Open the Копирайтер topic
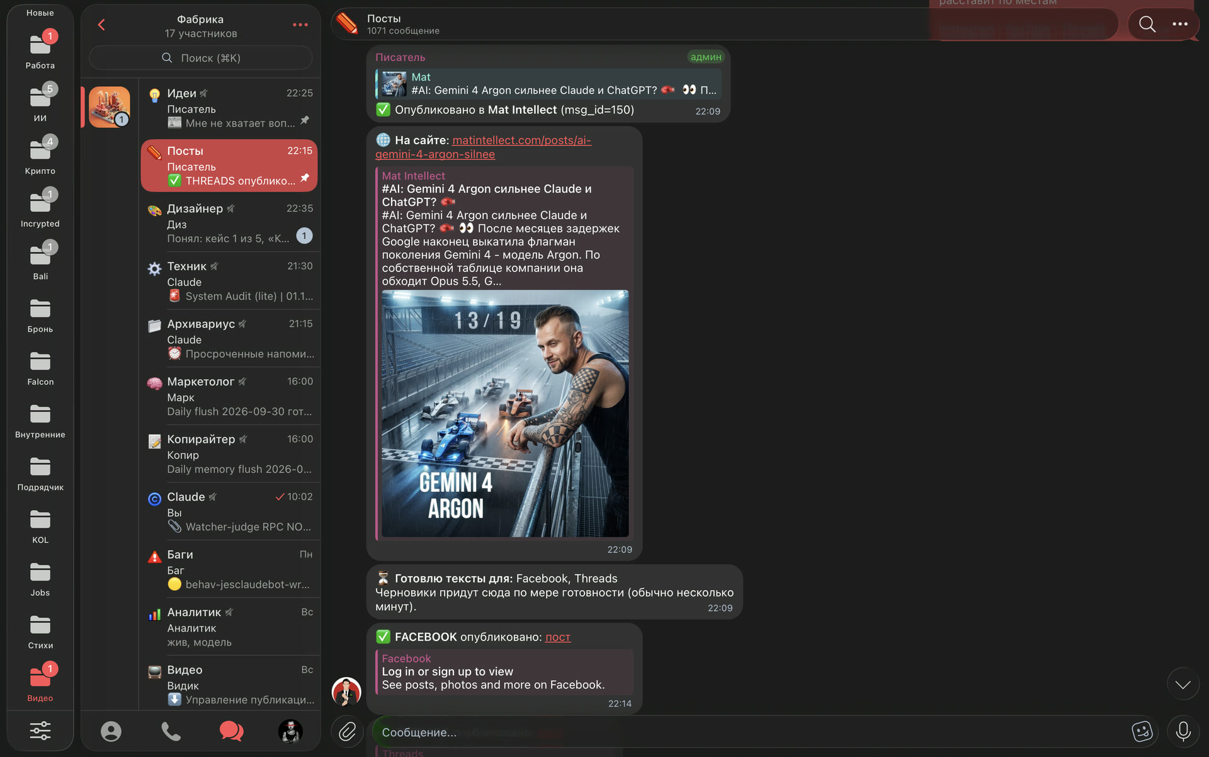1209x757 pixels. pos(230,453)
